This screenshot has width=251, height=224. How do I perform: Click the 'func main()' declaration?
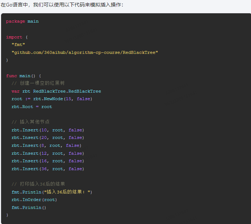tap(23, 76)
